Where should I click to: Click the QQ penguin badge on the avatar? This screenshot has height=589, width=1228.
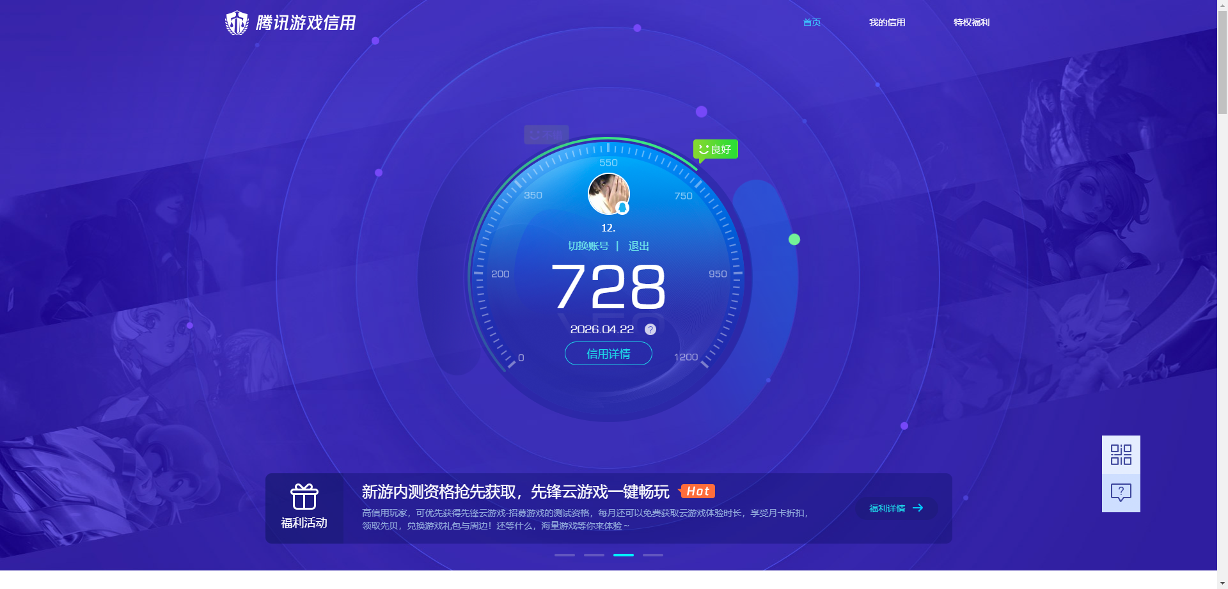(623, 207)
